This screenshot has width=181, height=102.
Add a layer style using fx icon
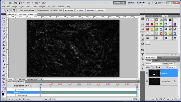click(x=157, y=99)
